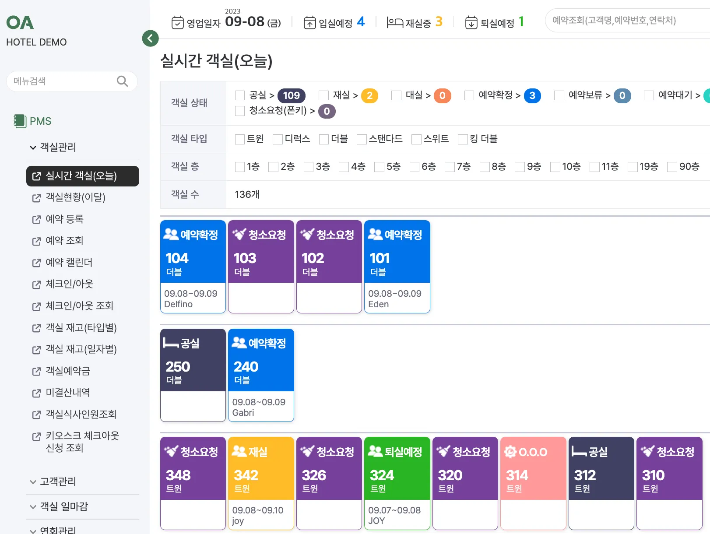Click the blue 예약확정 count badge

pyautogui.click(x=532, y=95)
